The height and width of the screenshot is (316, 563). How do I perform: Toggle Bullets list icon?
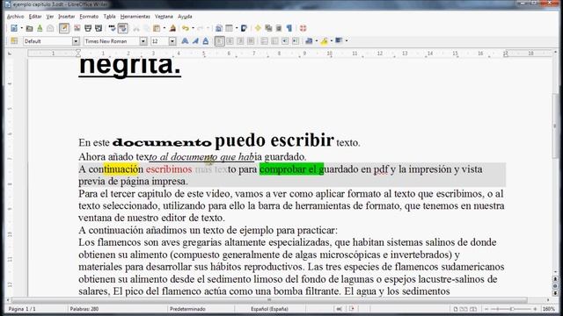pos(274,41)
